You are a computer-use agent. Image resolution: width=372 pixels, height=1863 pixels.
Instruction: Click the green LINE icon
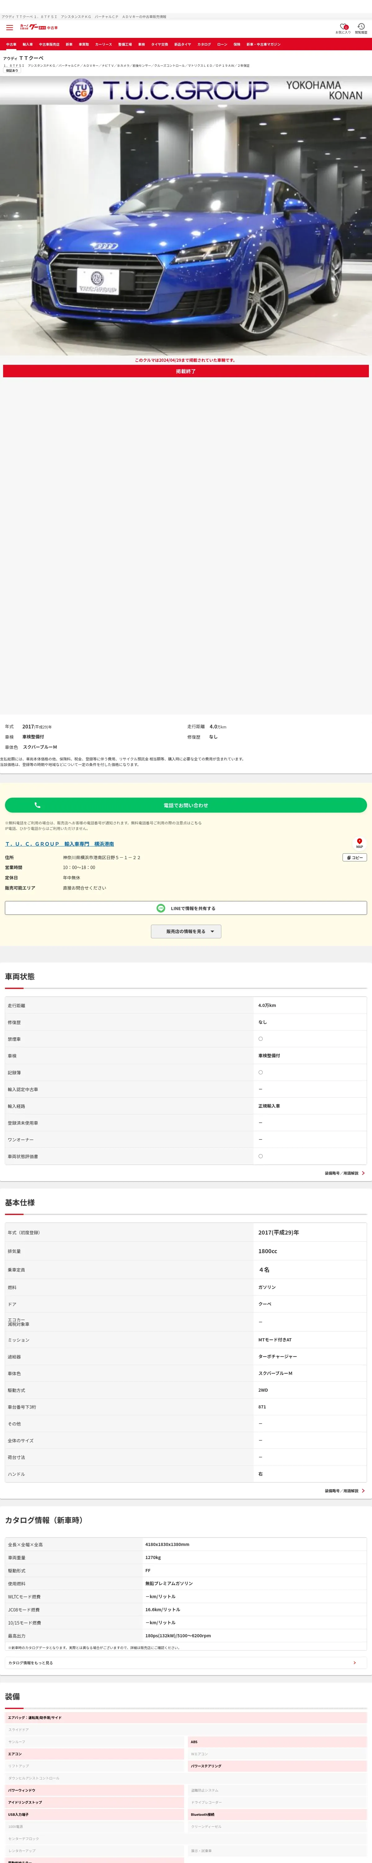coord(161,908)
